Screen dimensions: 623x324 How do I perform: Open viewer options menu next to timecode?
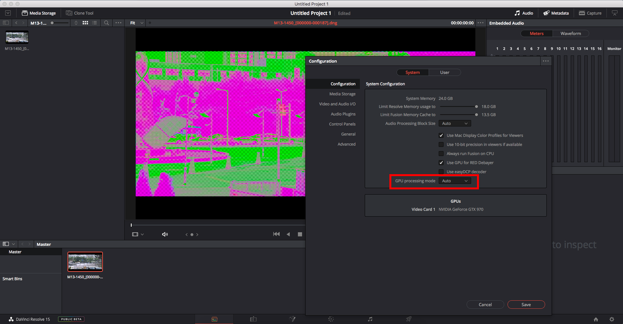[480, 23]
